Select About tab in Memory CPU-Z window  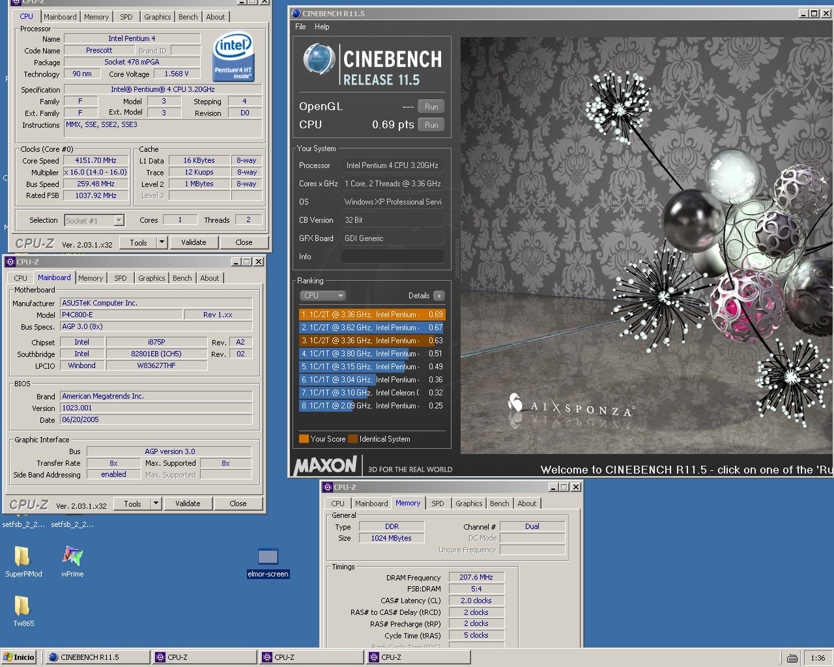[527, 504]
